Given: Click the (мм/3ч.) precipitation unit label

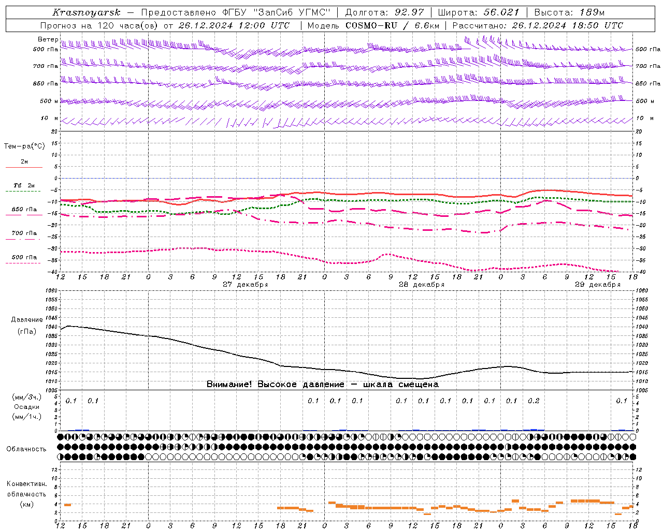Looking at the screenshot, I should pos(26,397).
